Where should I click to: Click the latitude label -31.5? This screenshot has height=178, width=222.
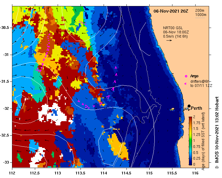pyautogui.click(x=5, y=81)
